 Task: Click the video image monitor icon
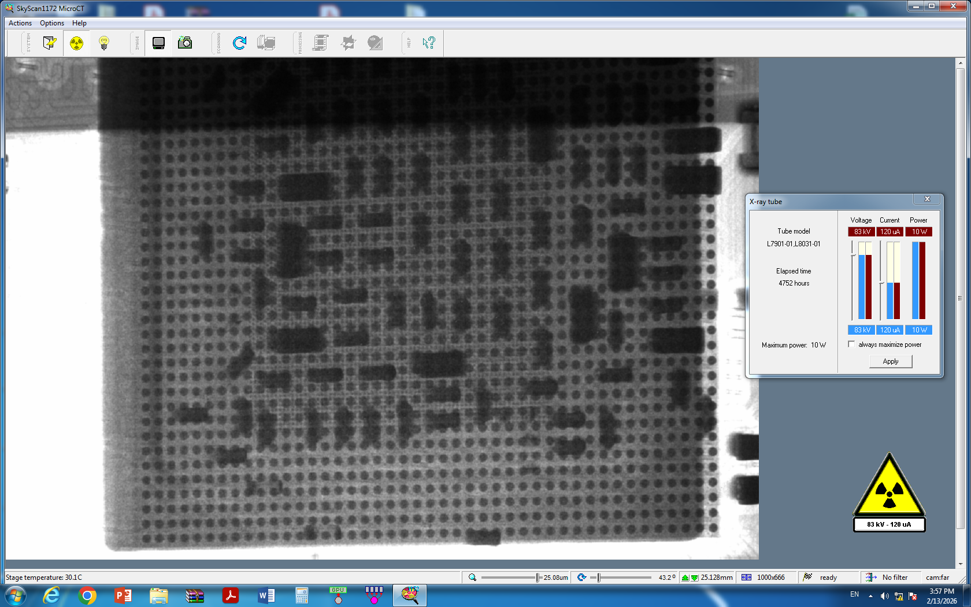pyautogui.click(x=158, y=43)
